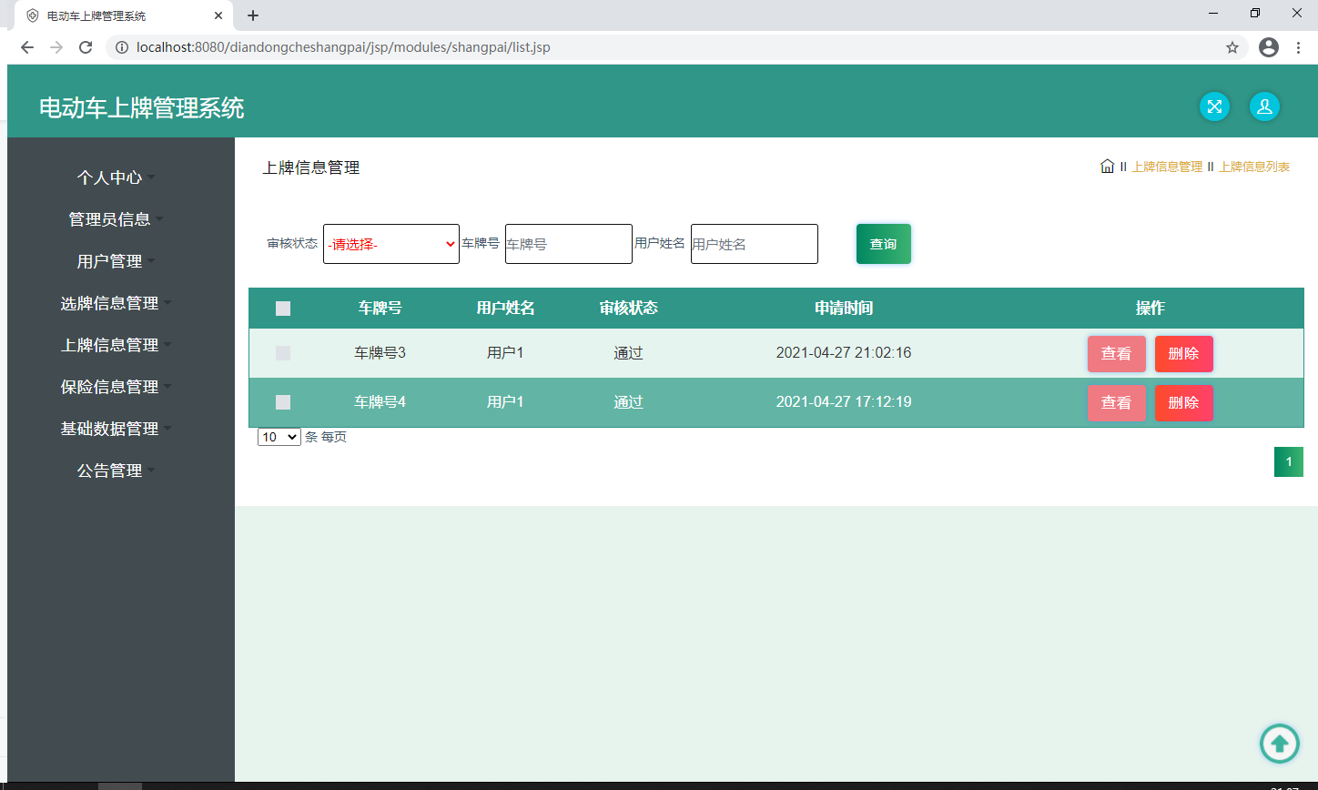Click 查看 for row 车牌号3

click(x=1117, y=354)
